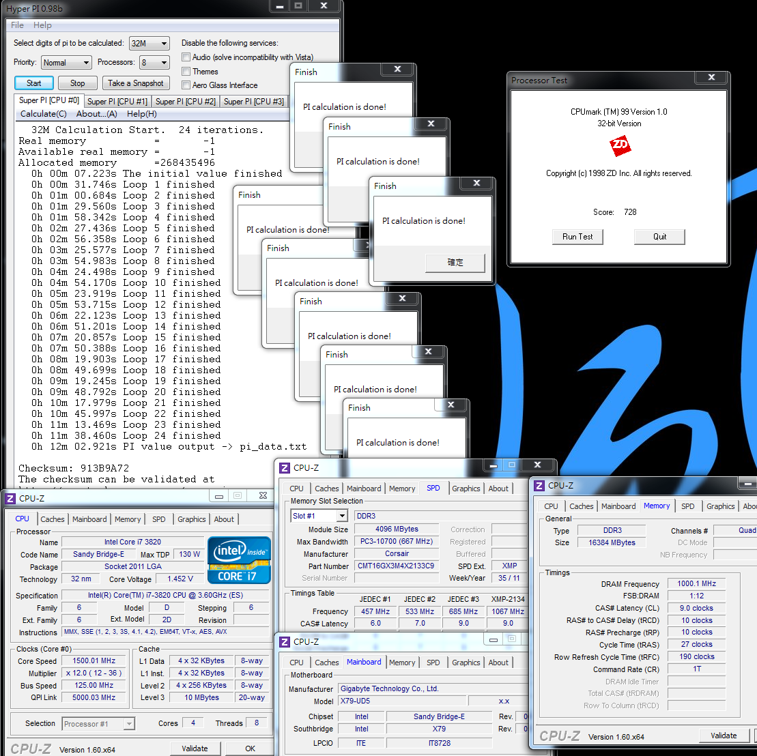Viewport: 757px width, 756px height.
Task: Open the Hyper PI File menu
Action: coord(17,25)
